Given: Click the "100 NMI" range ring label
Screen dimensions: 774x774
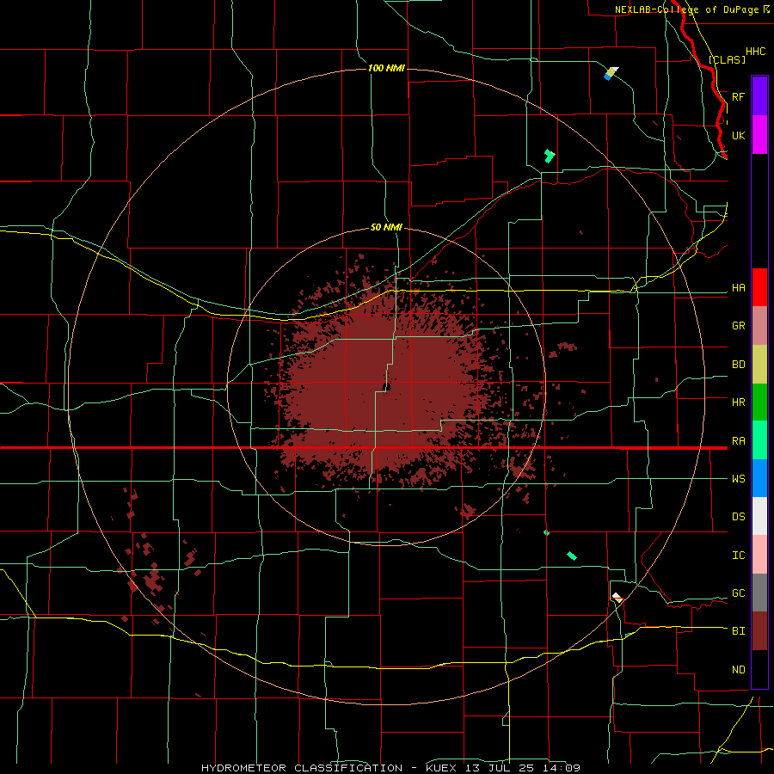Looking at the screenshot, I should 386,68.
